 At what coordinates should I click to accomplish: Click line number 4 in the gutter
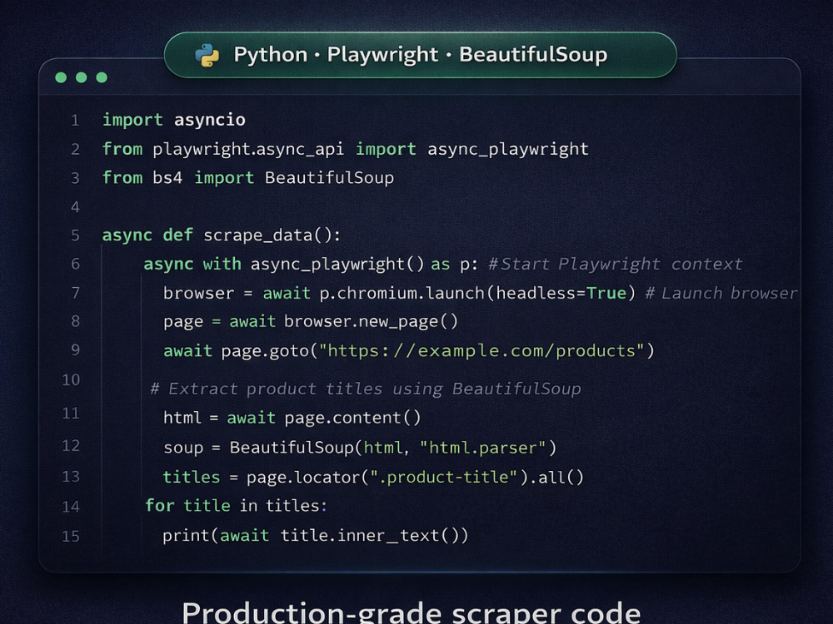(x=76, y=207)
